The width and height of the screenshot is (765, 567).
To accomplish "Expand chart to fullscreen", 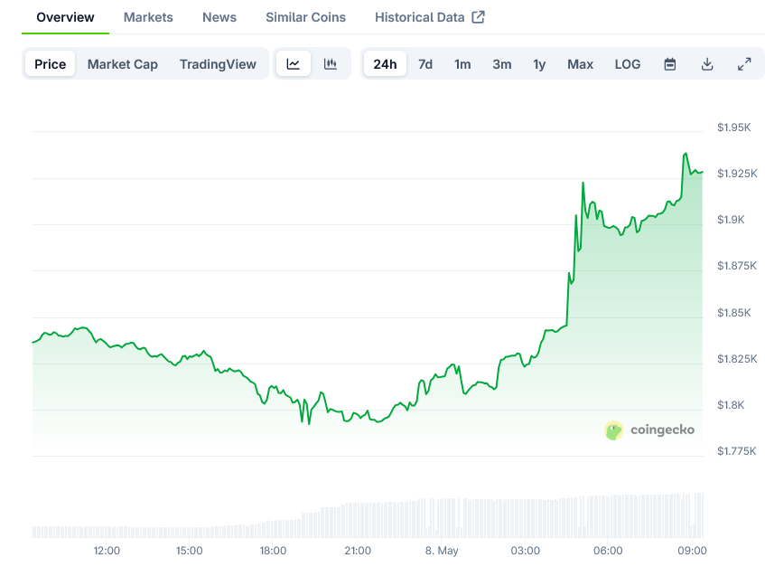I will click(x=744, y=64).
